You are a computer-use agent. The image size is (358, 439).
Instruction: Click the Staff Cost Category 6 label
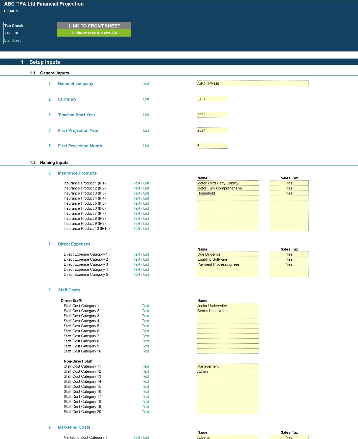pyautogui.click(x=81, y=331)
